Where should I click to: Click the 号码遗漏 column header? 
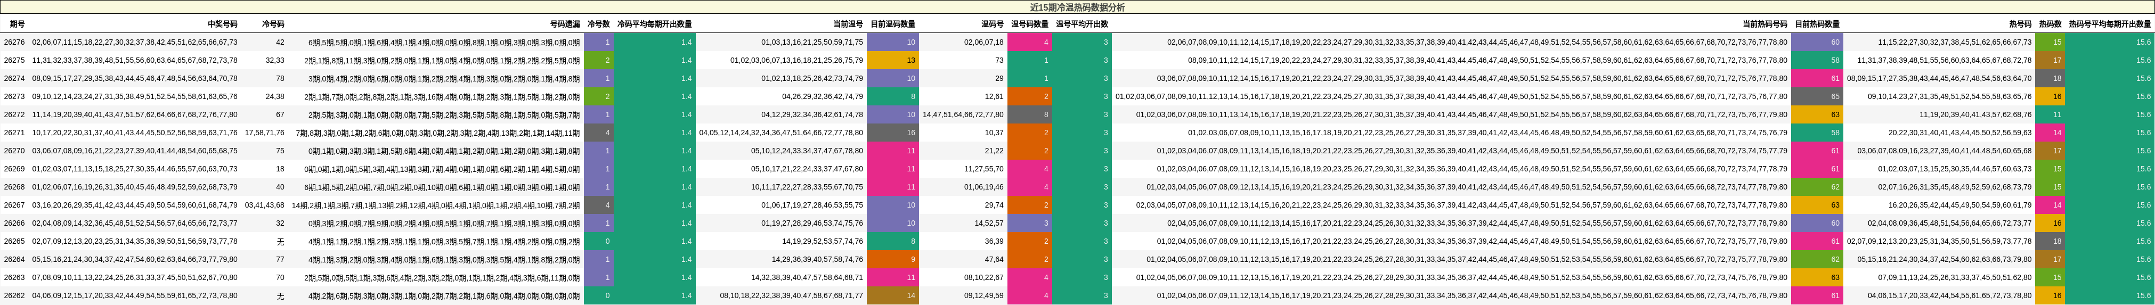pos(565,24)
